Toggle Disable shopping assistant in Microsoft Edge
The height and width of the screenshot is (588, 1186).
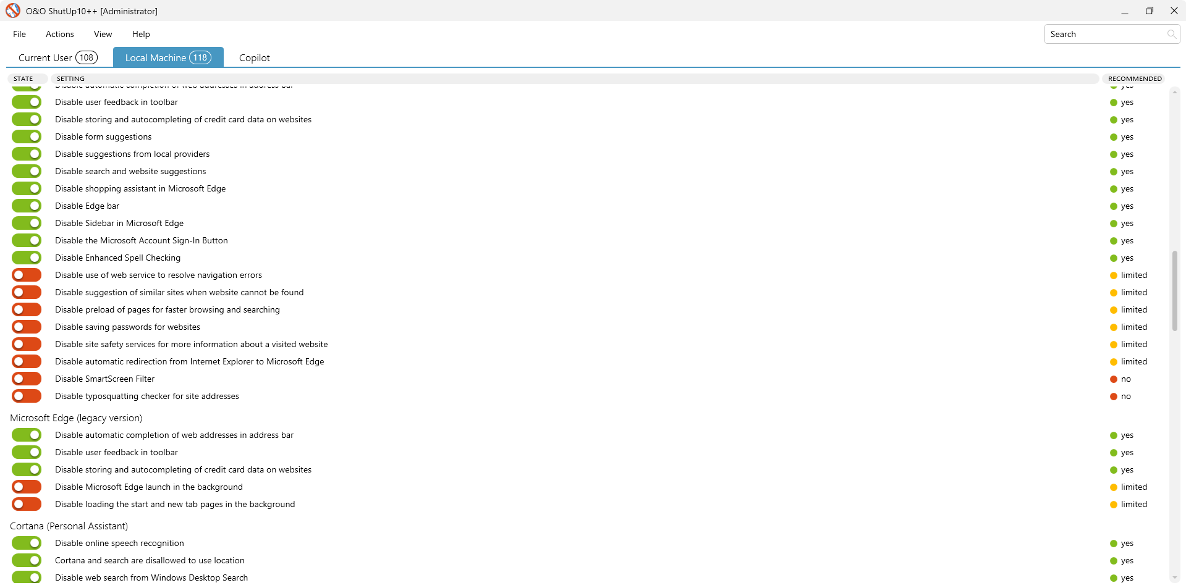click(27, 188)
